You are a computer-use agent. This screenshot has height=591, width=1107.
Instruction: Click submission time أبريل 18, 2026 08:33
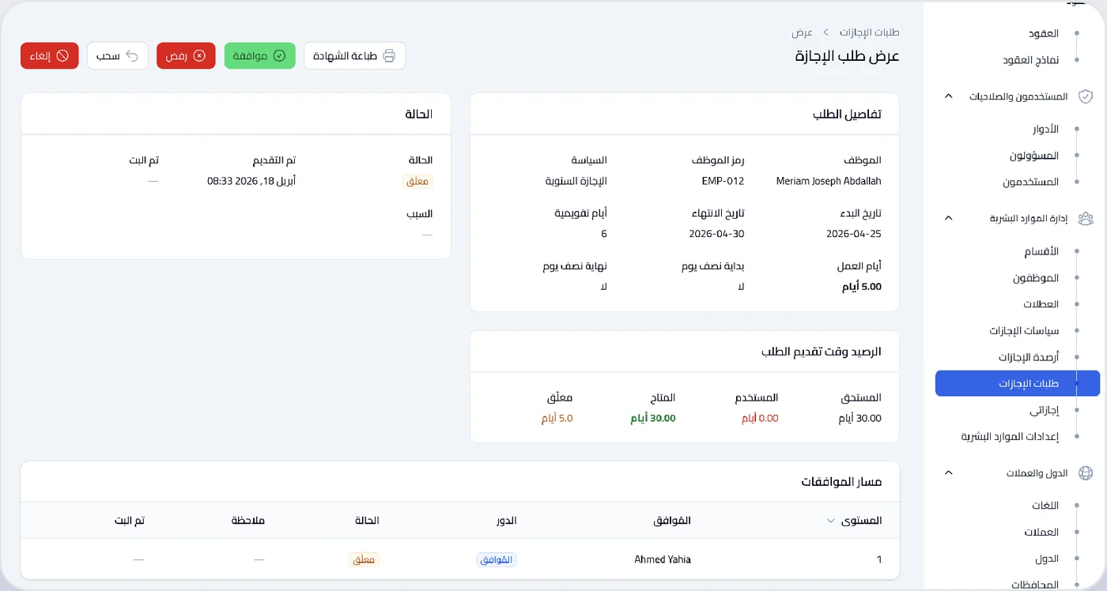point(251,181)
